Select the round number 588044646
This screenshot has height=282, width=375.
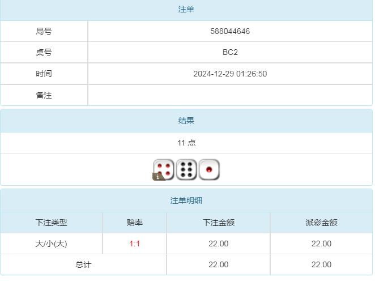pos(229,31)
